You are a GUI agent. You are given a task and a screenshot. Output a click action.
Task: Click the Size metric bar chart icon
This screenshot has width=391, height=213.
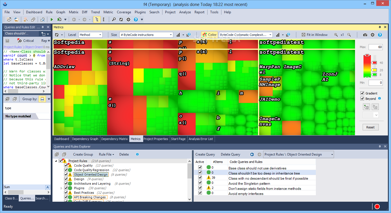coord(178,35)
